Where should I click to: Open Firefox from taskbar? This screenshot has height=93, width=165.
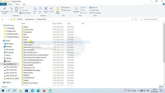pos(44,91)
